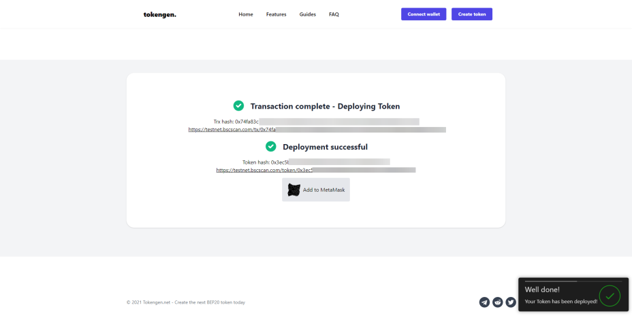Open the Reddit social icon
632x318 pixels.
click(x=498, y=302)
